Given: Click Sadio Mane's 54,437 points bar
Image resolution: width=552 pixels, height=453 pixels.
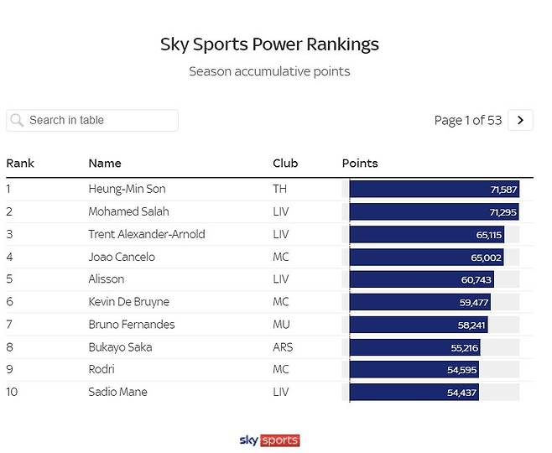Looking at the screenshot, I should tap(414, 392).
